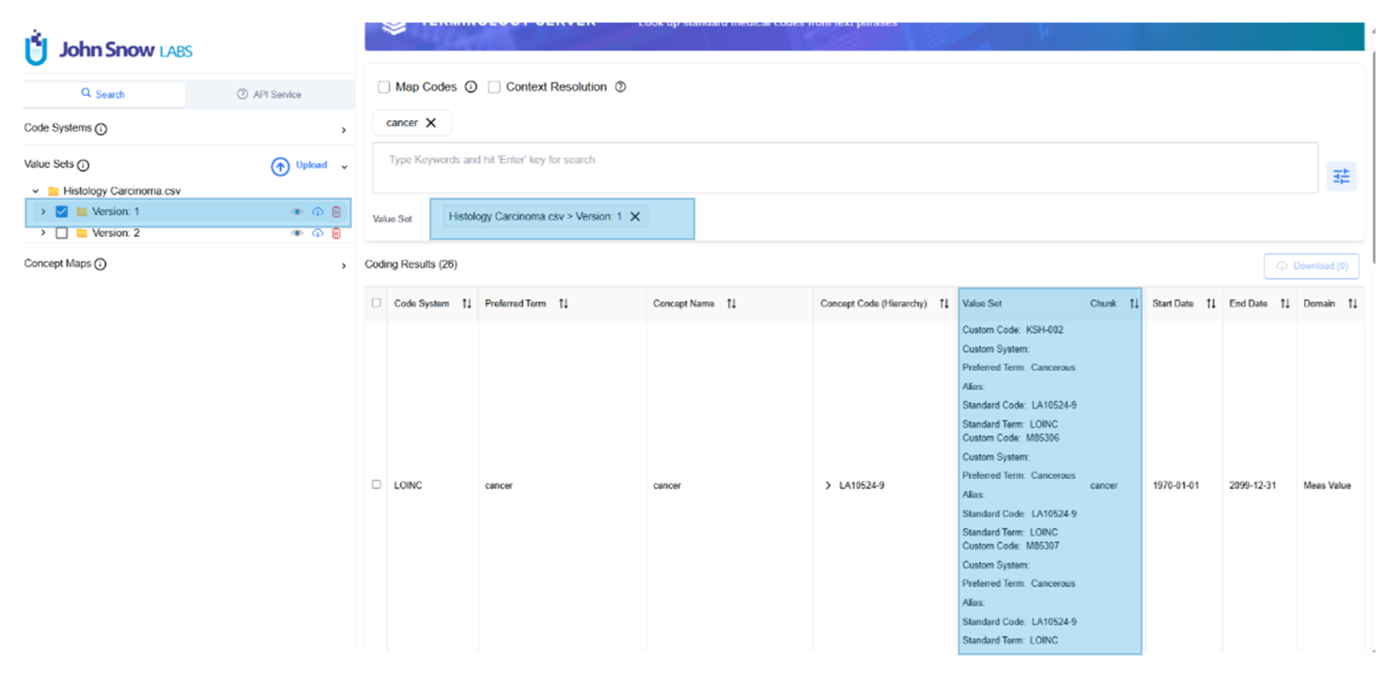Remove Histology Carcinoma.csv Version 1 value set tag
1400x678 pixels.
tap(635, 217)
